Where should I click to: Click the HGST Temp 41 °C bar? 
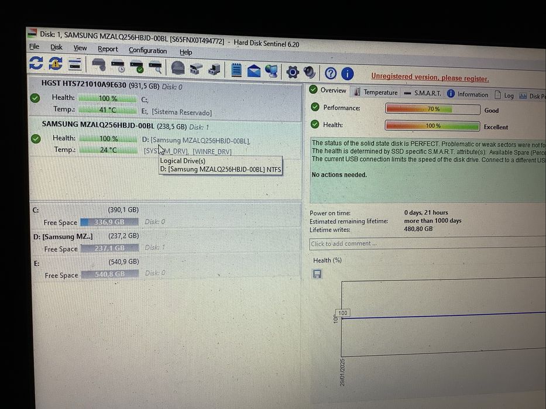coord(108,110)
